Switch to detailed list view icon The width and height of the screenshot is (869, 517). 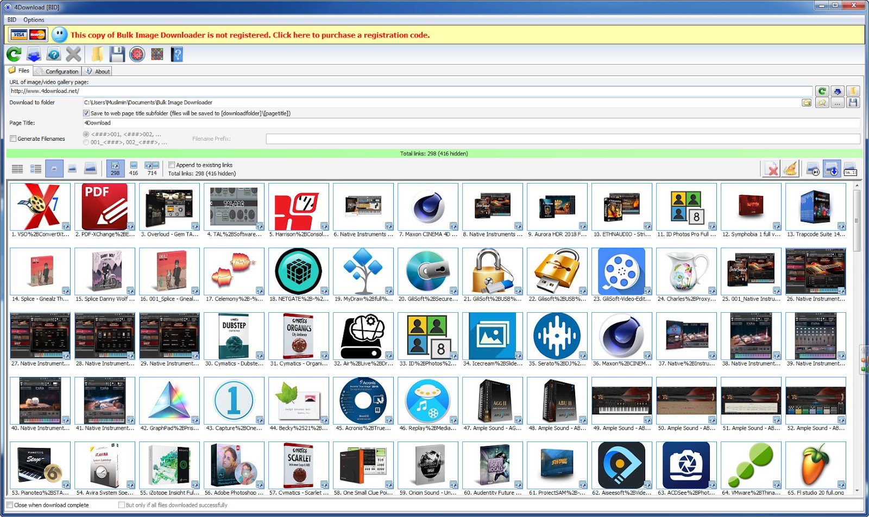point(36,169)
